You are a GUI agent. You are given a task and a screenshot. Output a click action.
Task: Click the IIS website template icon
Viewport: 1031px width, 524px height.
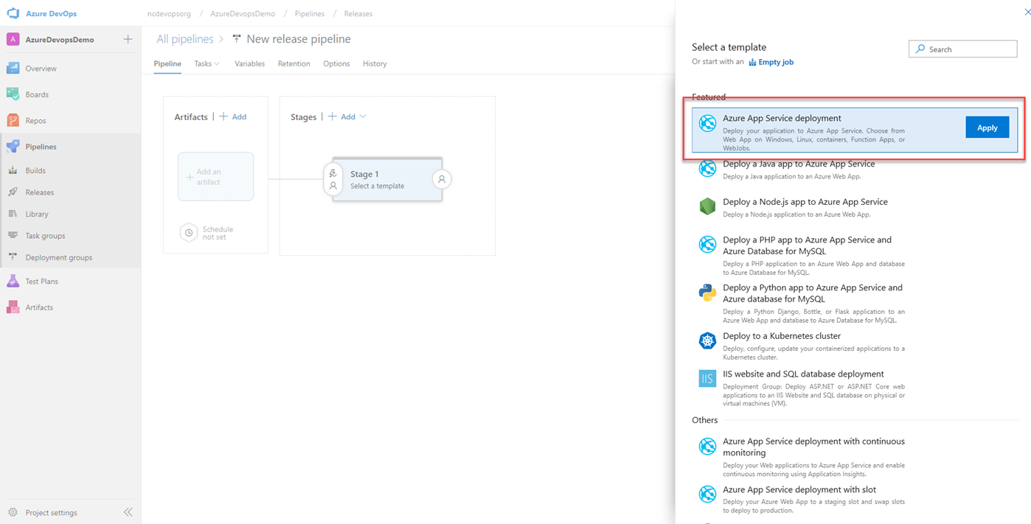coord(707,379)
